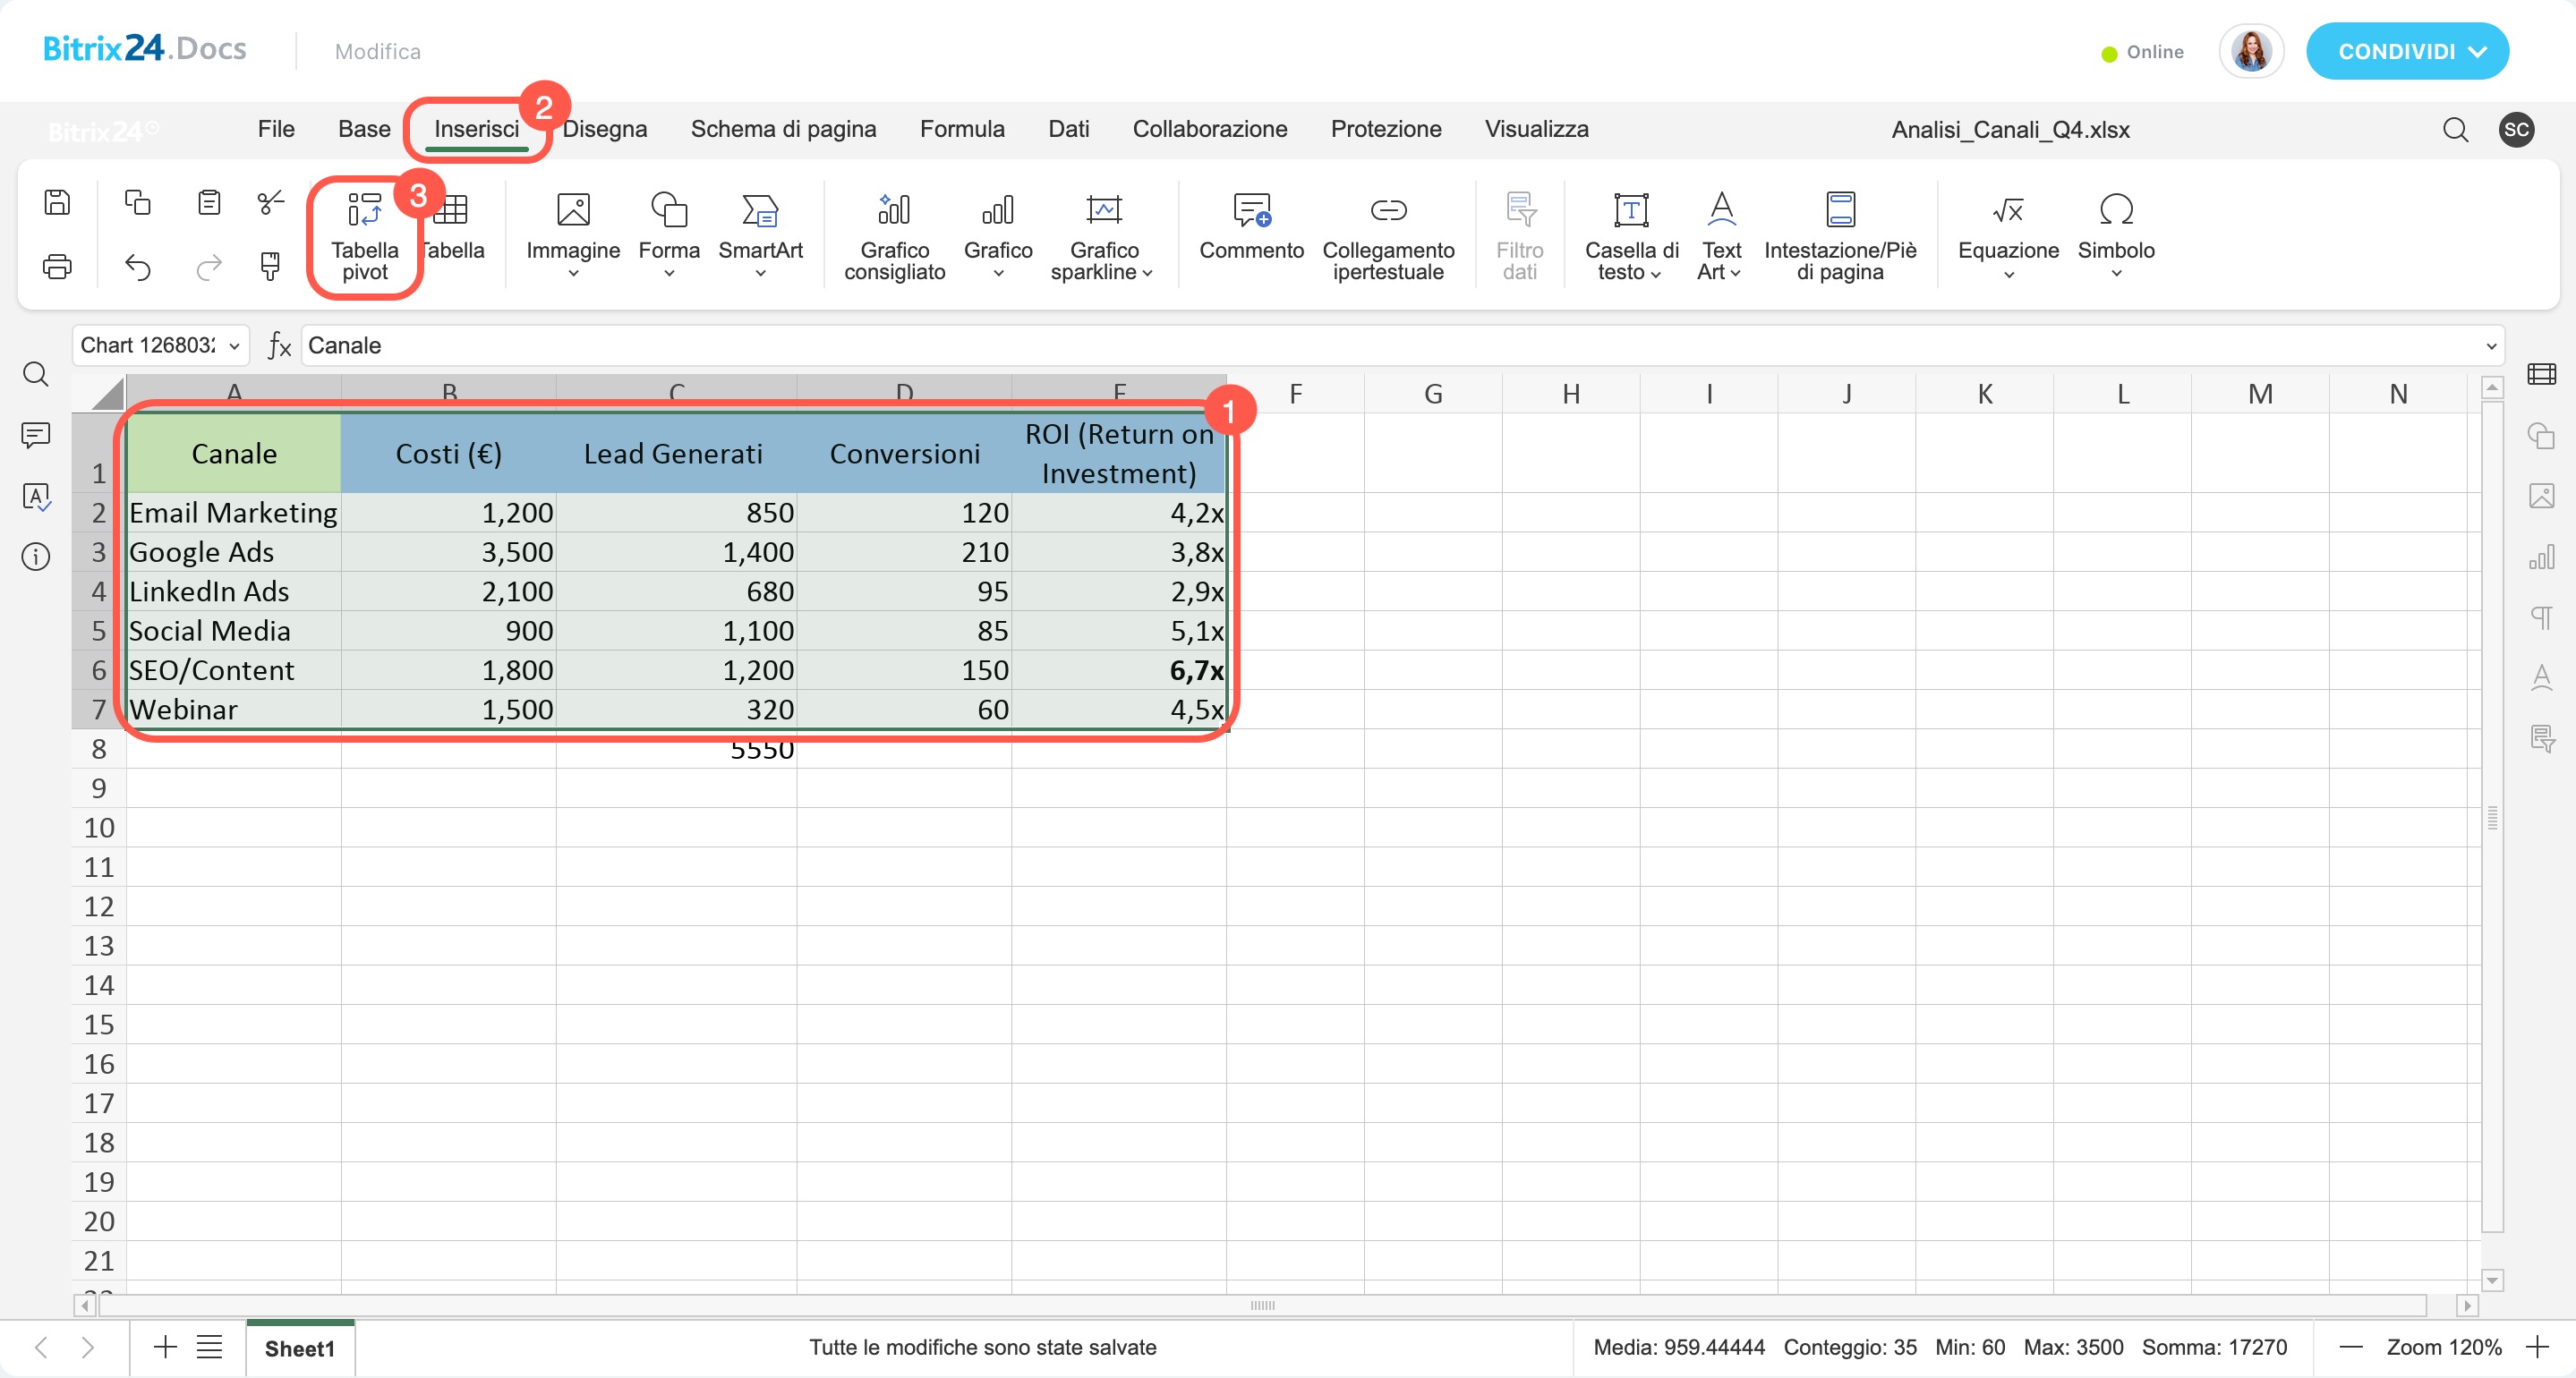2576x1378 pixels.
Task: Switch to the Dati tab
Action: (x=1067, y=129)
